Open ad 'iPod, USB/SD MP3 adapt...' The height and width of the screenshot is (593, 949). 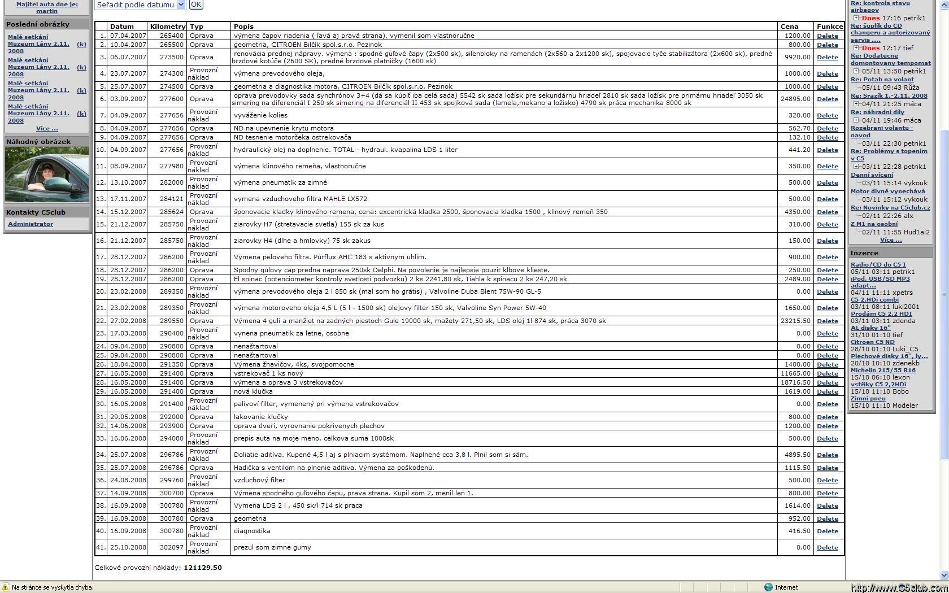(x=880, y=282)
